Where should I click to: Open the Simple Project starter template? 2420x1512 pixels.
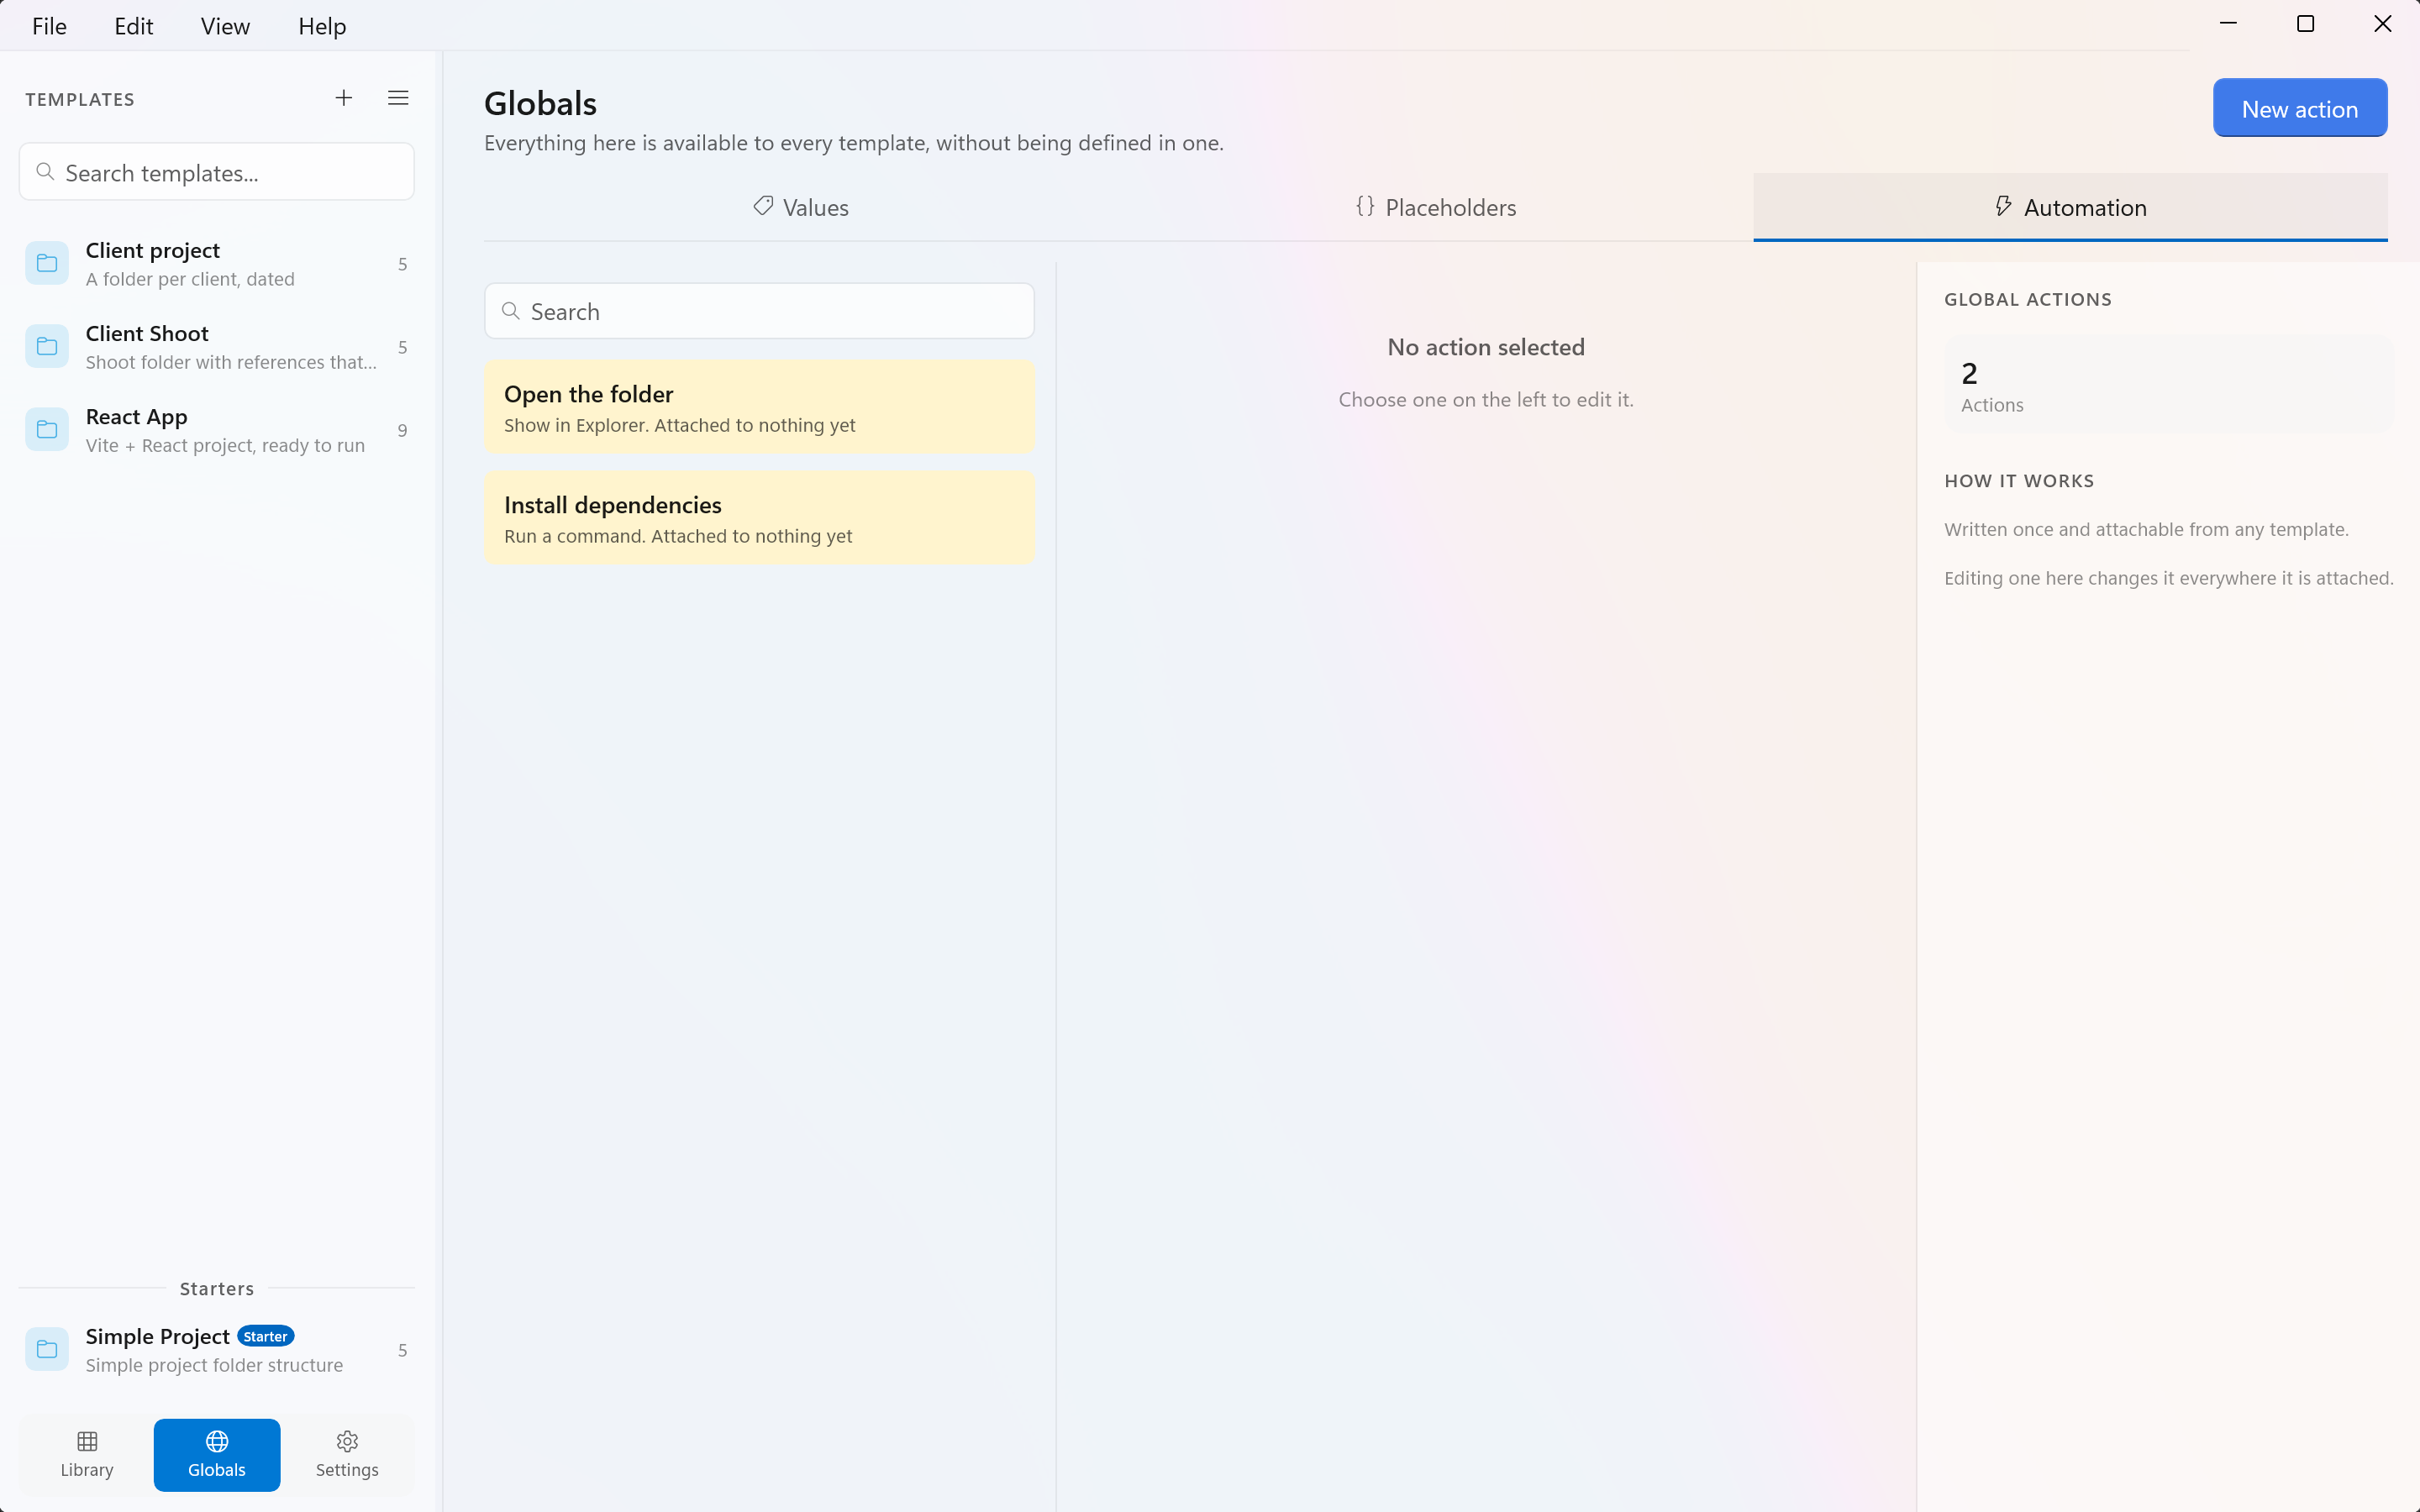(217, 1349)
